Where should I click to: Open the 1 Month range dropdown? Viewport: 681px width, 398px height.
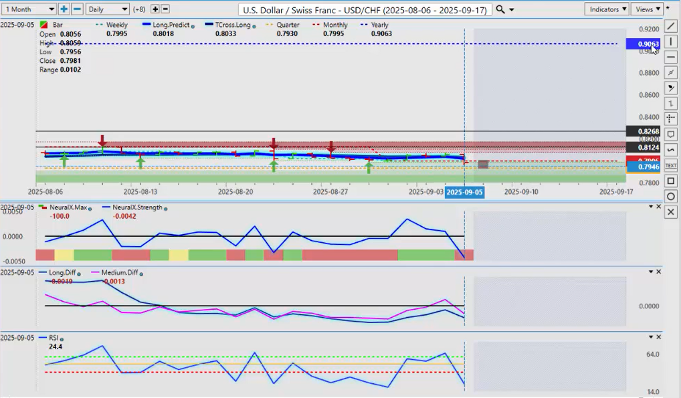click(x=30, y=9)
